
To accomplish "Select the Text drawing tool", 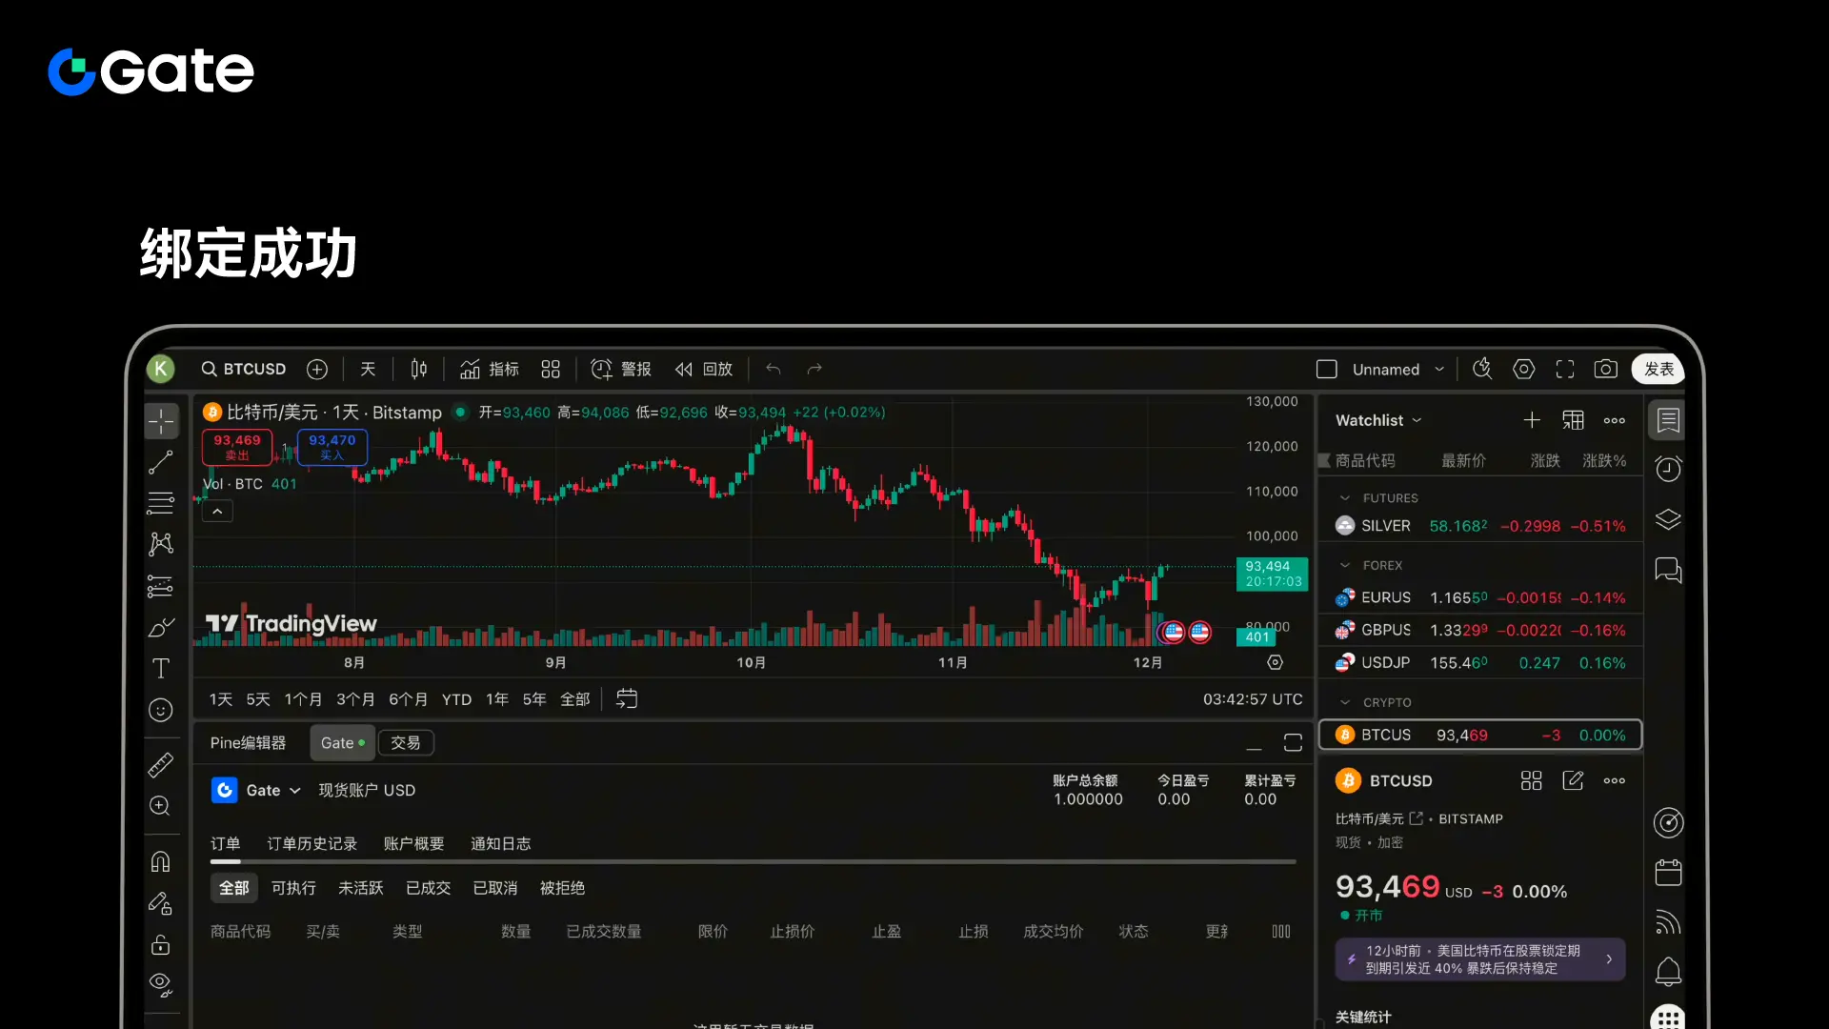I will click(160, 669).
